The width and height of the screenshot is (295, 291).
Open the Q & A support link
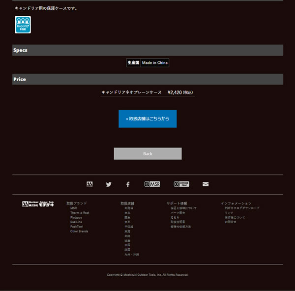coord(175,217)
